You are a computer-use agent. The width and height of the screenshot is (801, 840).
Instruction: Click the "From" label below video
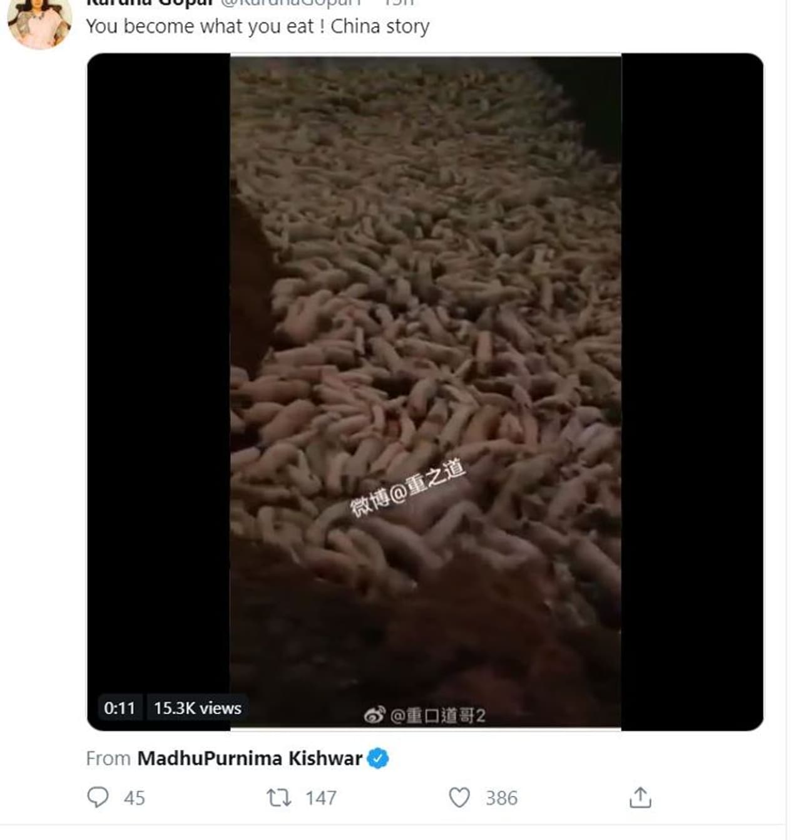click(108, 759)
